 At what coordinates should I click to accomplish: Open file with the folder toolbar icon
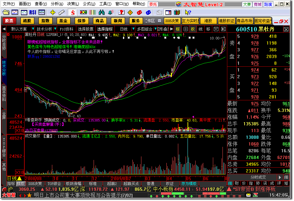(6, 13)
